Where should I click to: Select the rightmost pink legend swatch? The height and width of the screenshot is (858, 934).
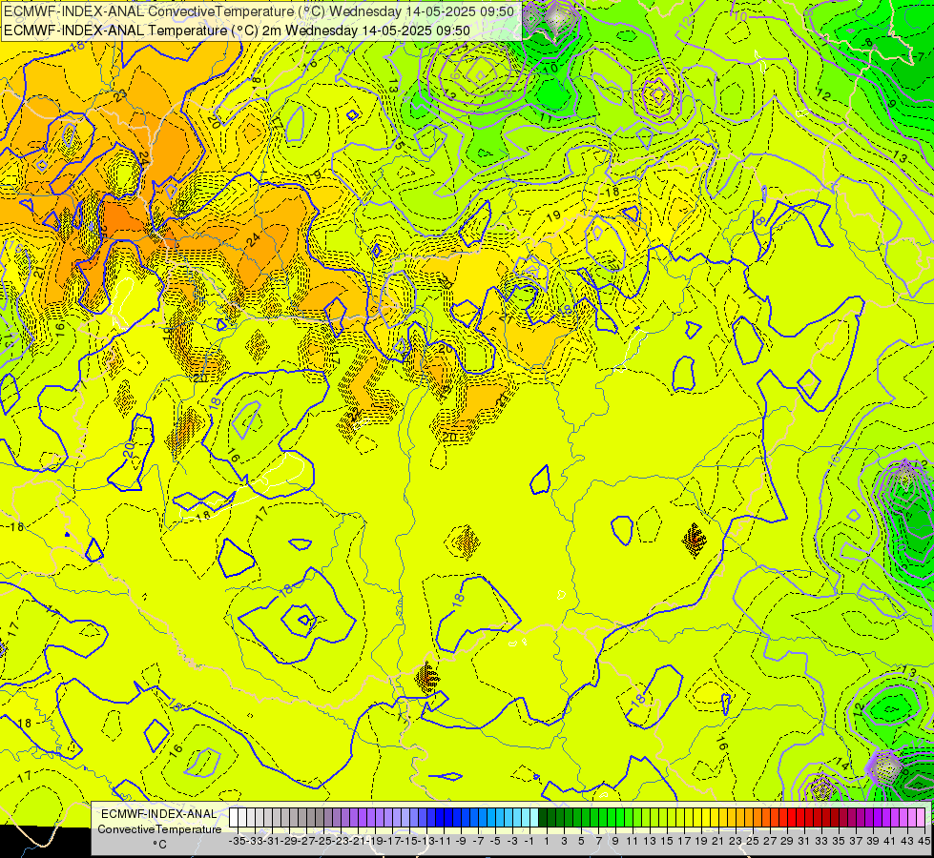[920, 818]
